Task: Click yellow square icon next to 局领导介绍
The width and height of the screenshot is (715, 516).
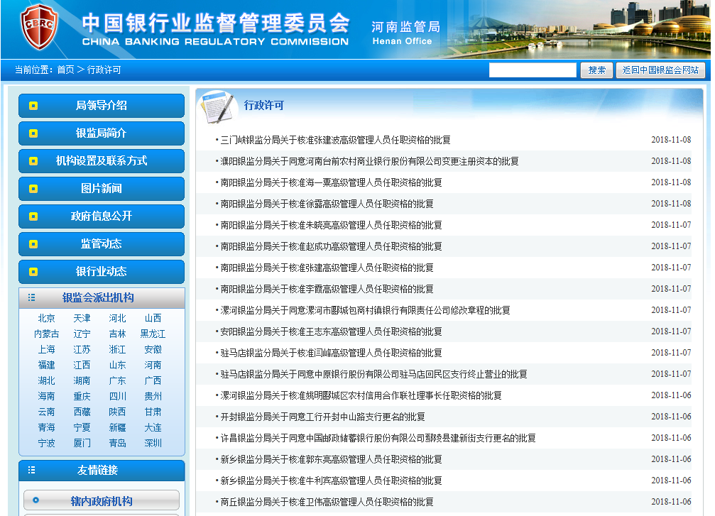Action: [33, 106]
